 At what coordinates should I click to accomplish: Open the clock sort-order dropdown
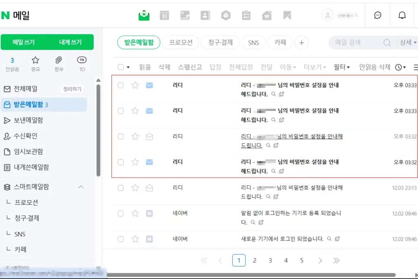(x=400, y=67)
